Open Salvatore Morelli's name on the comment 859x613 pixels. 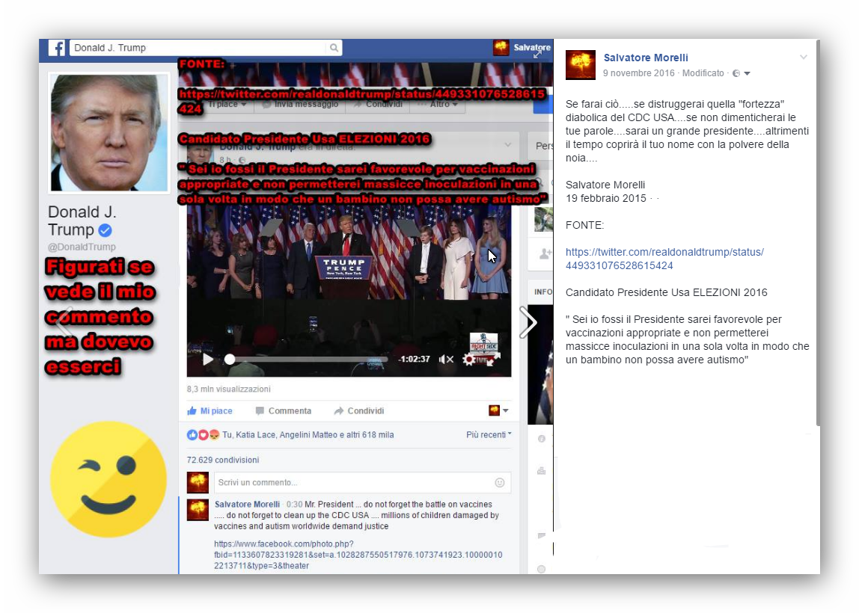point(247,504)
